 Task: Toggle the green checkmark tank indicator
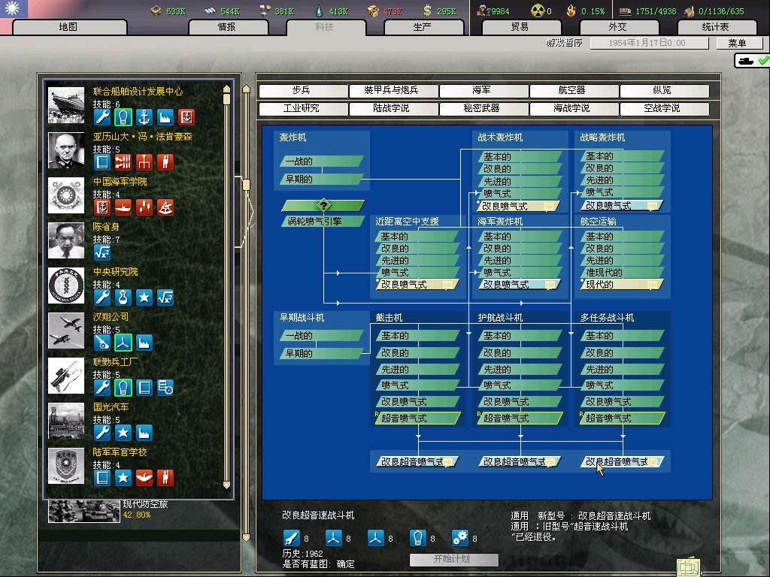point(752,60)
